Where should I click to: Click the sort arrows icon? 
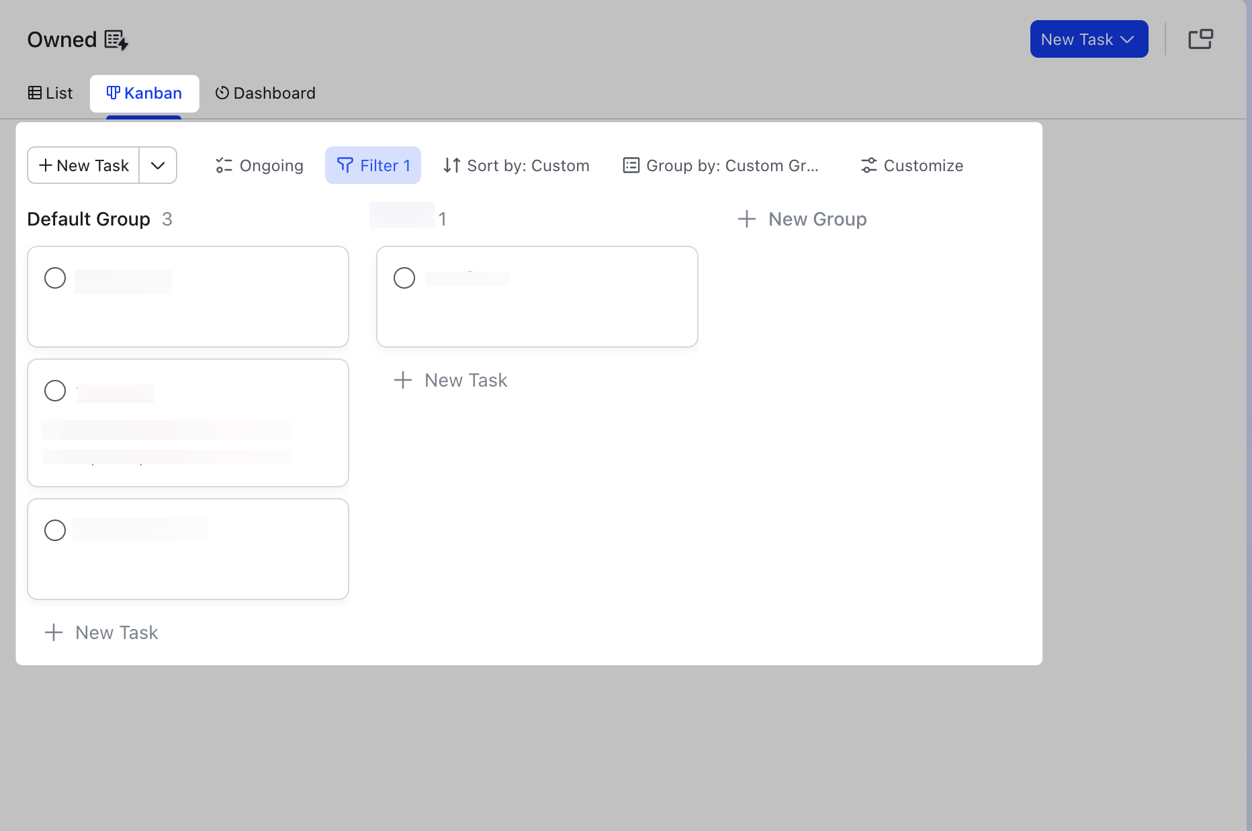452,165
